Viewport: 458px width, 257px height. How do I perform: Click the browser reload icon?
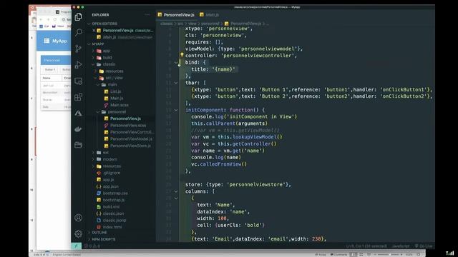55,19
